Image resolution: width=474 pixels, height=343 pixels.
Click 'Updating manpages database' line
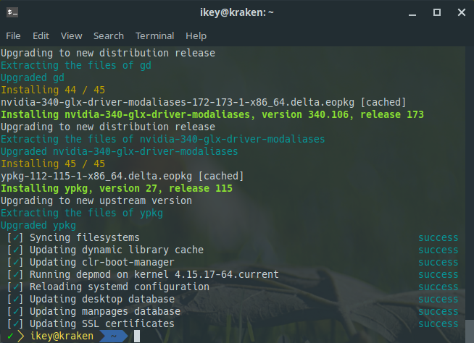105,311
